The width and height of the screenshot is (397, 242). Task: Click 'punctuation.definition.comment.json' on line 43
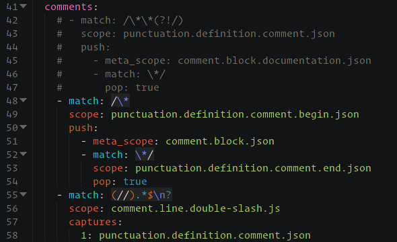229,34
